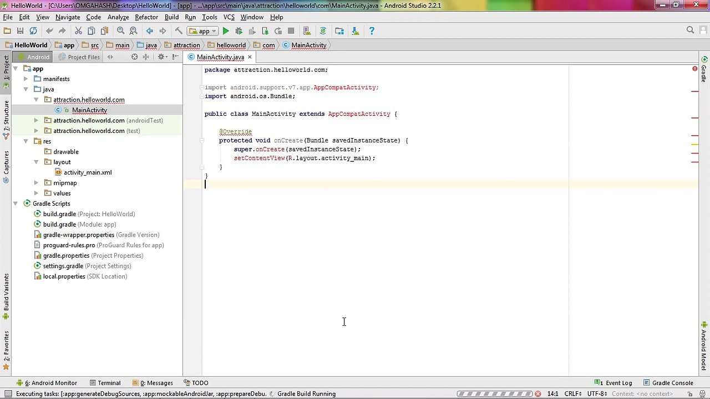Collapse the java folder node

point(26,89)
